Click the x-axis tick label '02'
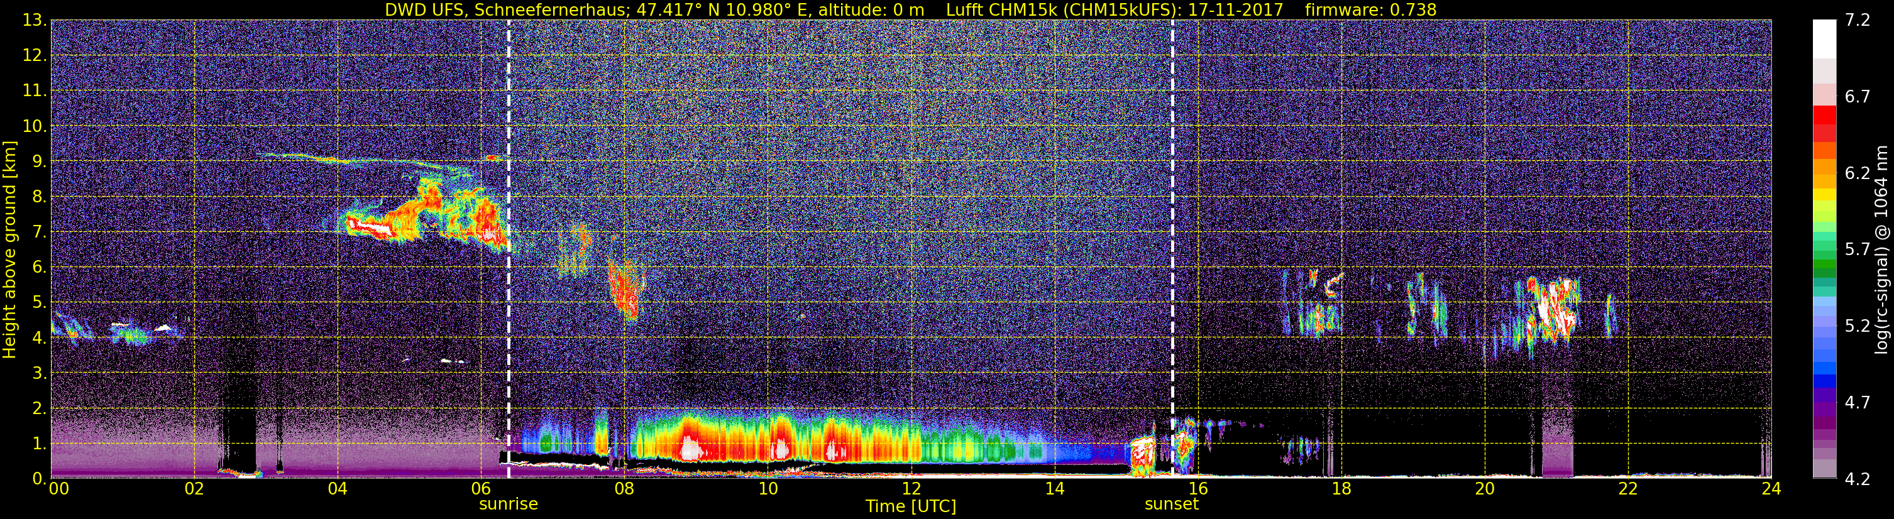Viewport: 1894px width, 519px height. click(194, 489)
